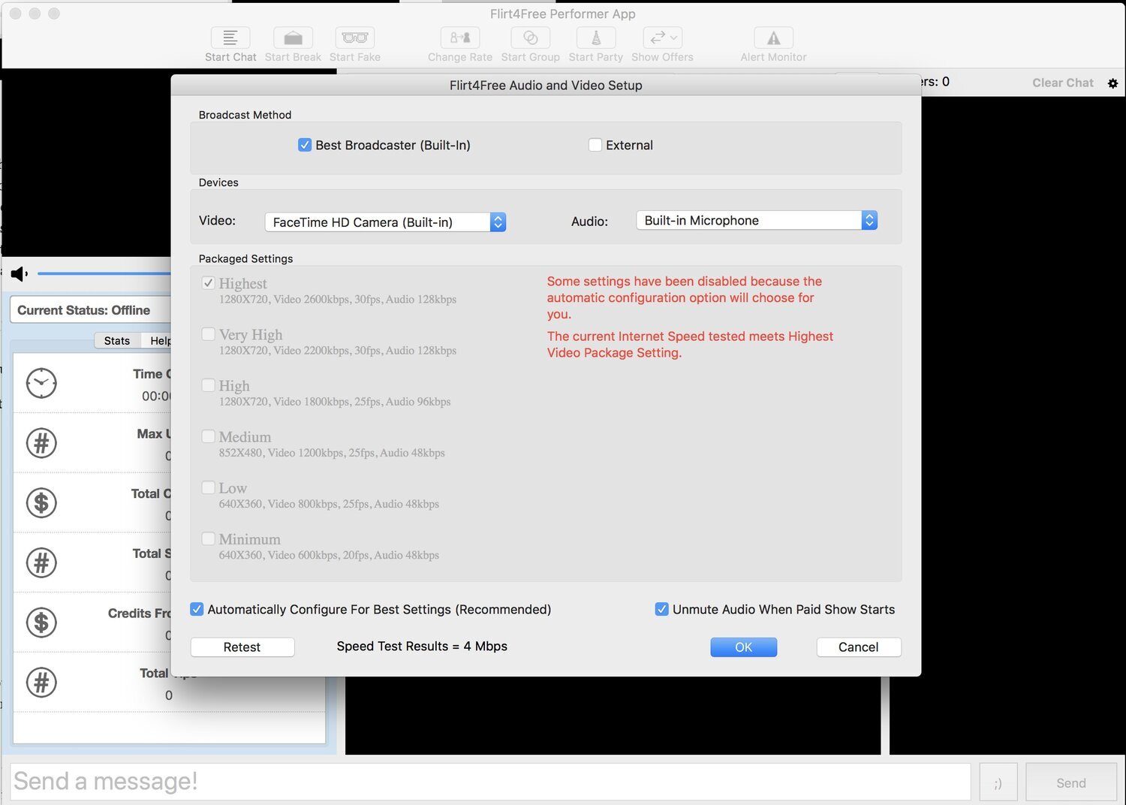Select the Minimum package checkbox
The image size is (1126, 805).
tap(208, 538)
